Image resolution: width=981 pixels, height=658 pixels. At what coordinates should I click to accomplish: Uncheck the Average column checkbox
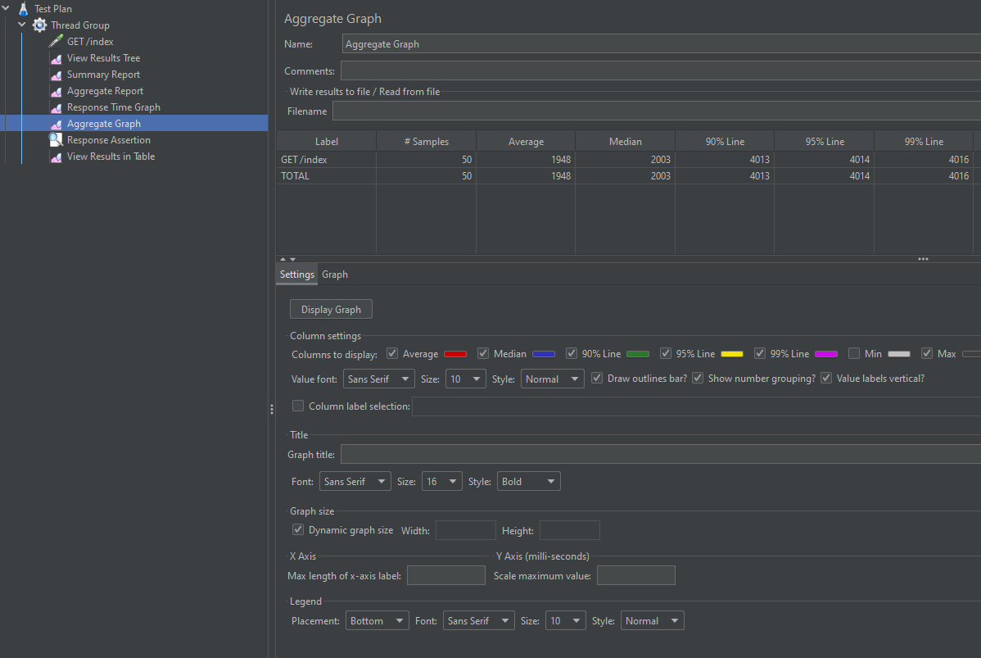pos(392,354)
